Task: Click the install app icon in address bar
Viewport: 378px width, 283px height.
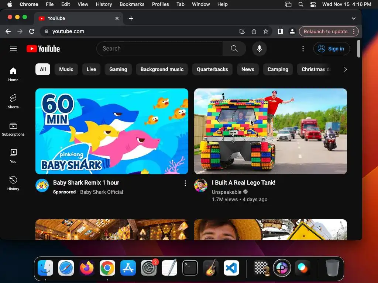Action: [242, 31]
